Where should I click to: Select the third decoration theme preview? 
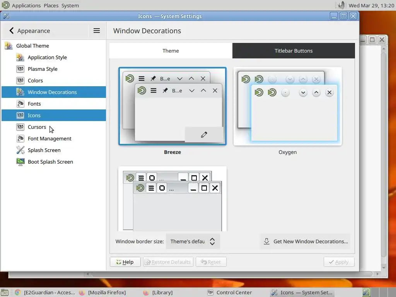pos(172,199)
